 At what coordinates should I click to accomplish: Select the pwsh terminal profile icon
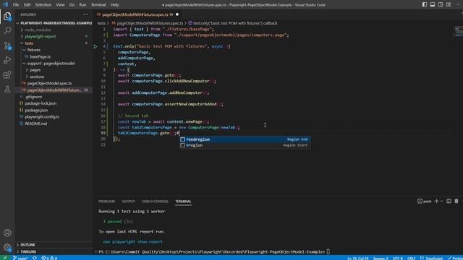tap(420, 201)
